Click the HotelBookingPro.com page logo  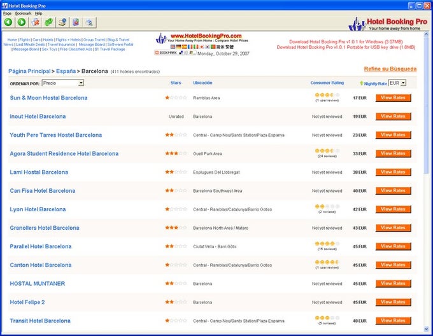[x=202, y=38]
